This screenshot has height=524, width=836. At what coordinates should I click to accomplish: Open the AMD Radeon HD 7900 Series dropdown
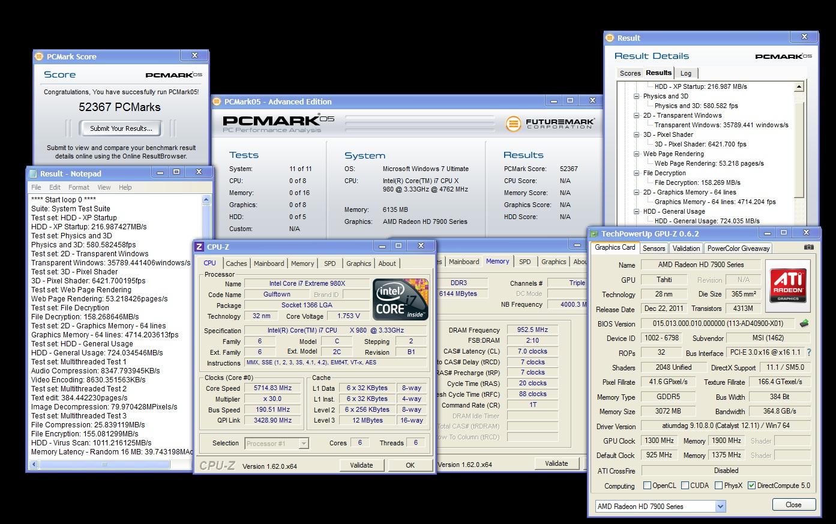pyautogui.click(x=720, y=506)
